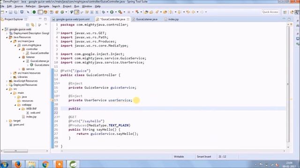Click the Project Explorer horizontal scrollbar
Screen dimensions: 300x168
pos(15,151)
